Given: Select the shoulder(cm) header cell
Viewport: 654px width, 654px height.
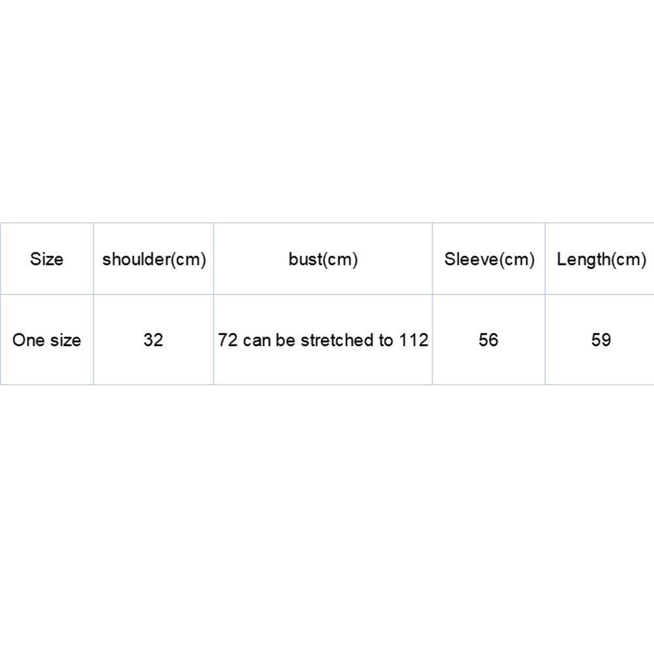Looking at the screenshot, I should coord(154,260).
